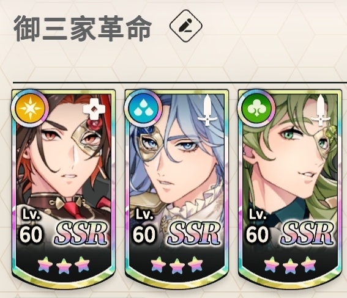Select the blue-haired masked character card
The image size is (347, 298).
pyautogui.click(x=177, y=187)
